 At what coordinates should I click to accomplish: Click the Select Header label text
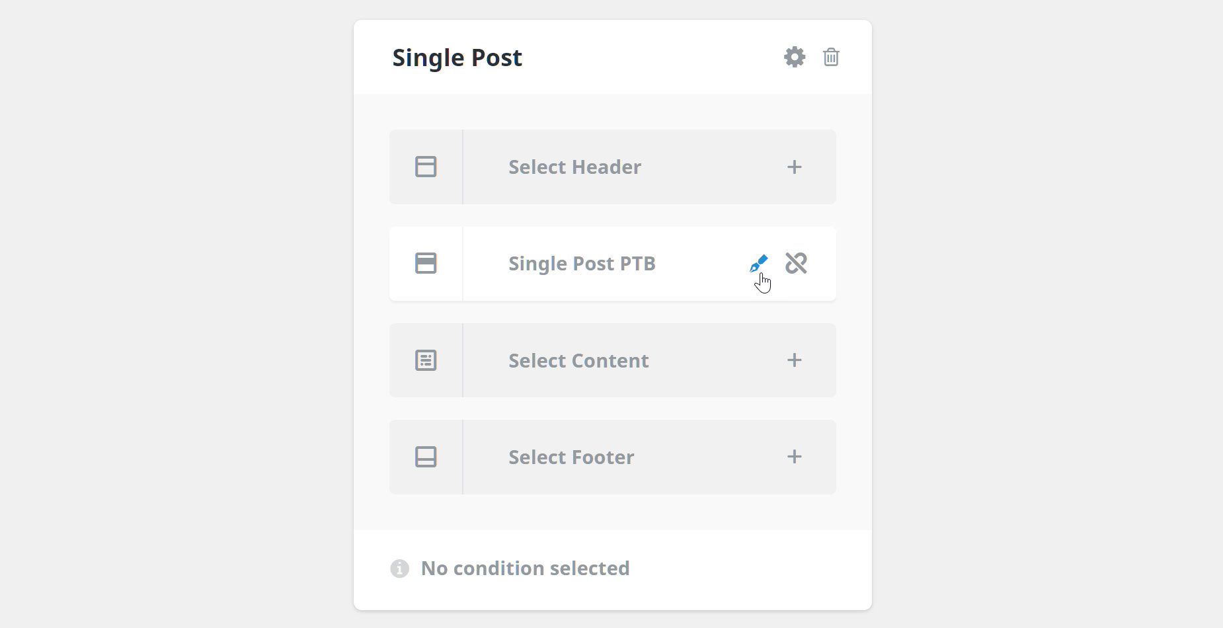point(575,167)
